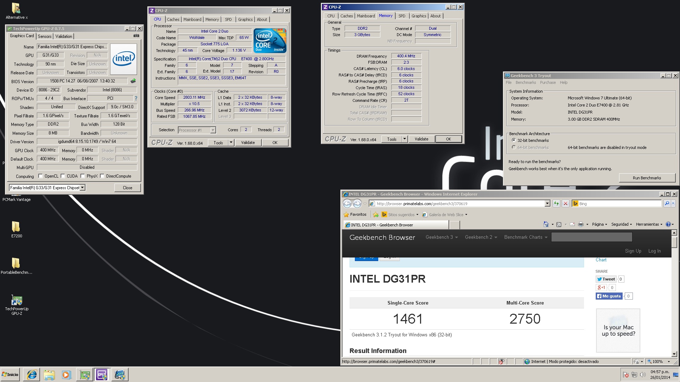680x382 pixels.
Task: Click the add to favorites bar icon
Action: (376, 214)
